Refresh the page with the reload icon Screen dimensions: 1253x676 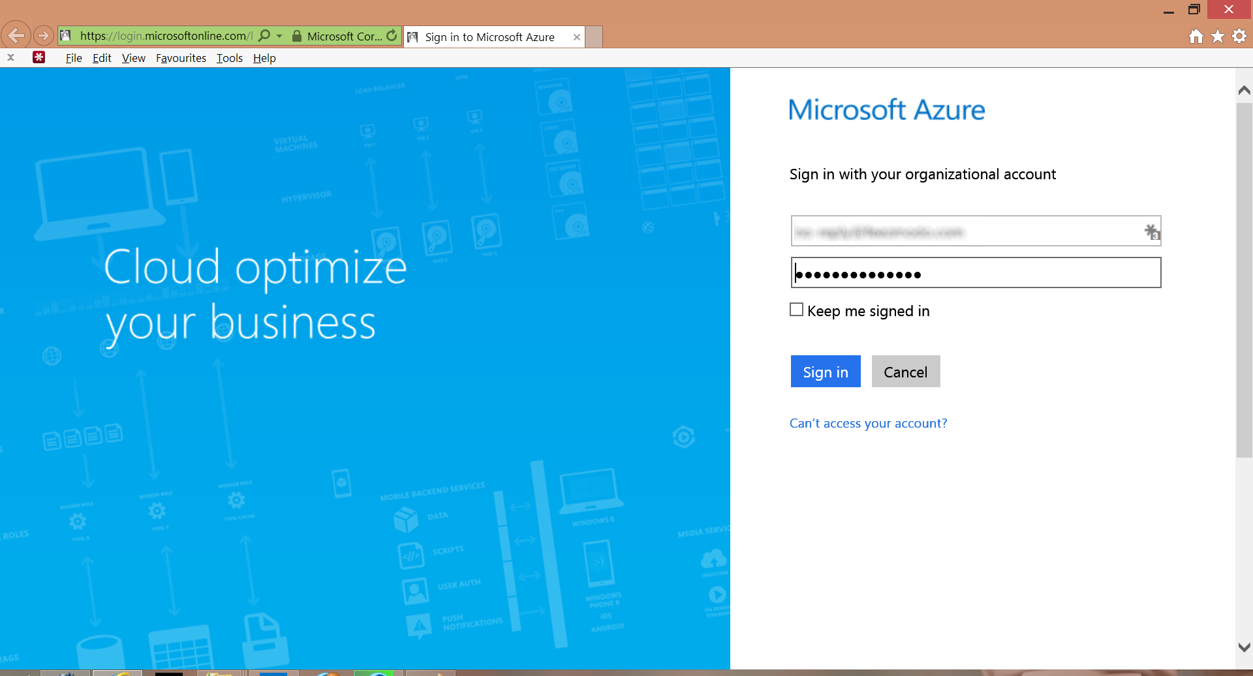(392, 36)
